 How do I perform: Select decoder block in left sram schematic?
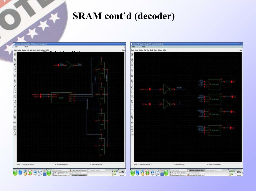coord(61,98)
